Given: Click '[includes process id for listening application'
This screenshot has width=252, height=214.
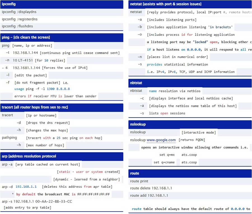Looking at the screenshot, I should pos(191,35).
